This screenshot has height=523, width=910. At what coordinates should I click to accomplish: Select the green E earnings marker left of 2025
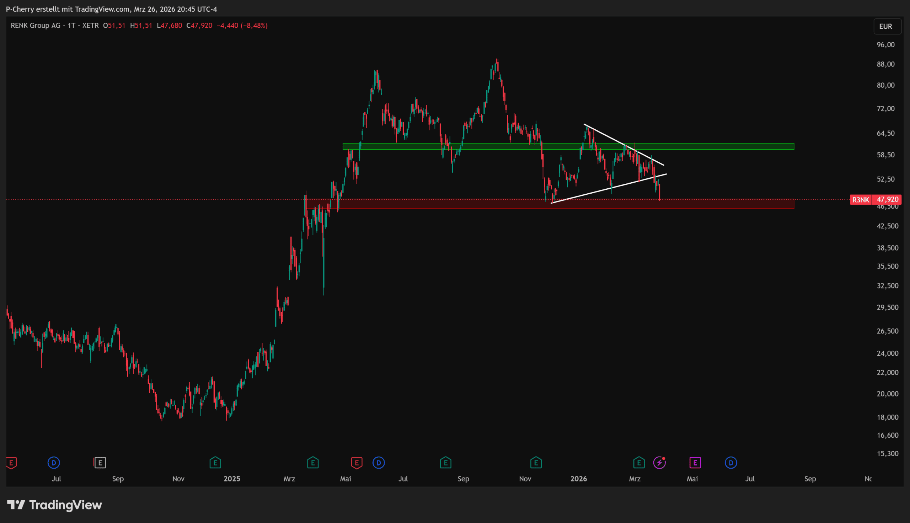coord(215,463)
